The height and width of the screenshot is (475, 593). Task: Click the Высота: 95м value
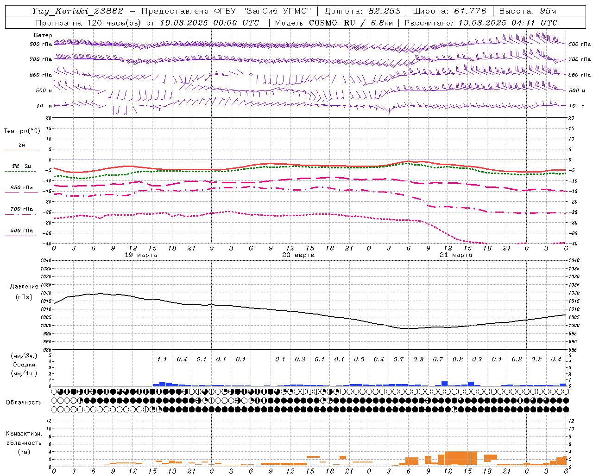click(528, 11)
